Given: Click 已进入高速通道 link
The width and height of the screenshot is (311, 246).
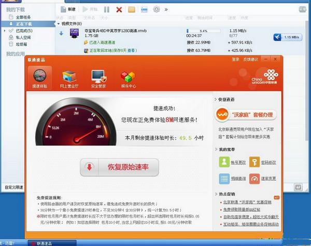Looking at the screenshot, I should coord(102,42).
